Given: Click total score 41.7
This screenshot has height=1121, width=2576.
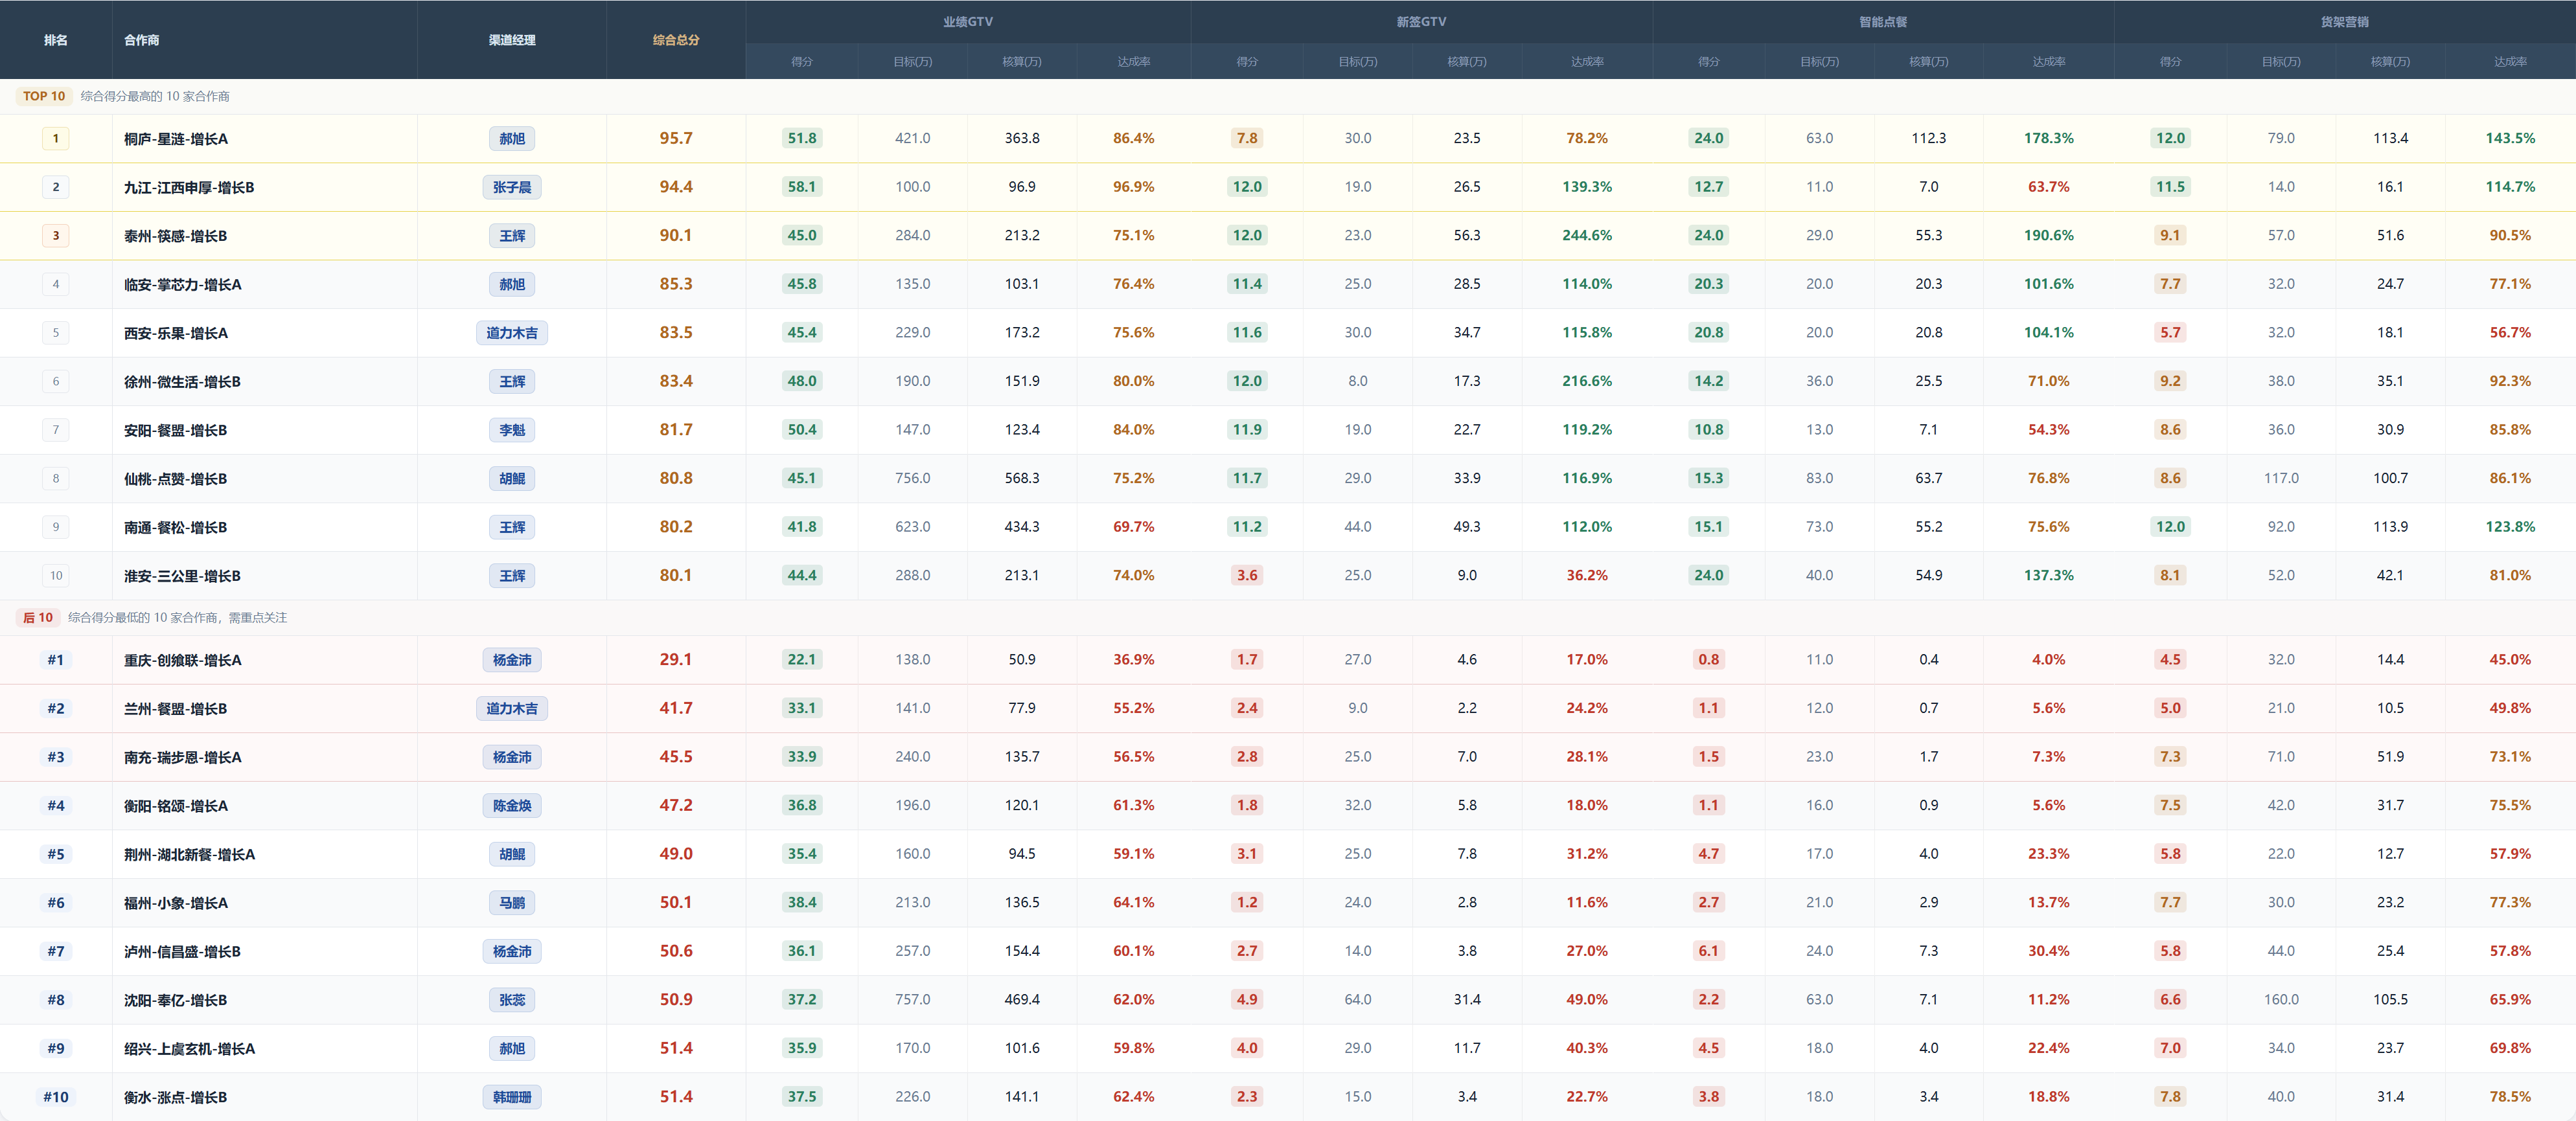Looking at the screenshot, I should (676, 708).
